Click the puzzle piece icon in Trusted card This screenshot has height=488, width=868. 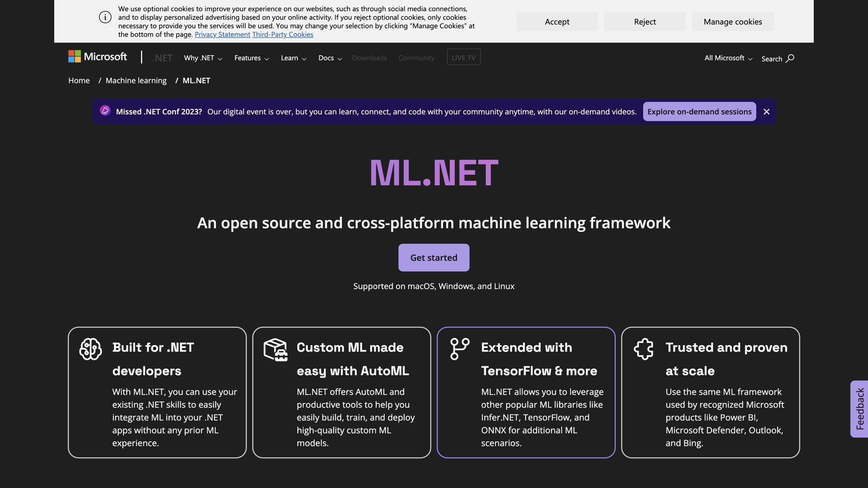click(644, 349)
